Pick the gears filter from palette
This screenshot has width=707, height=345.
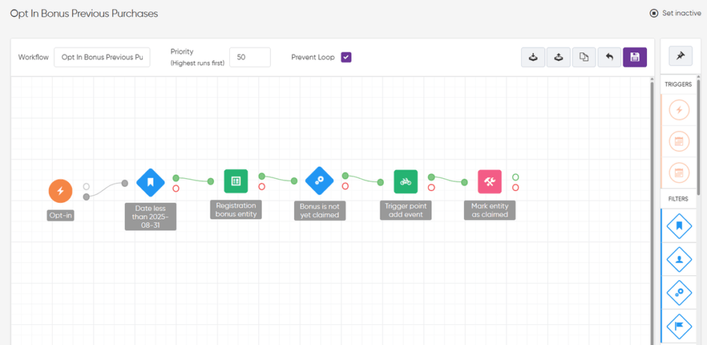tap(679, 293)
